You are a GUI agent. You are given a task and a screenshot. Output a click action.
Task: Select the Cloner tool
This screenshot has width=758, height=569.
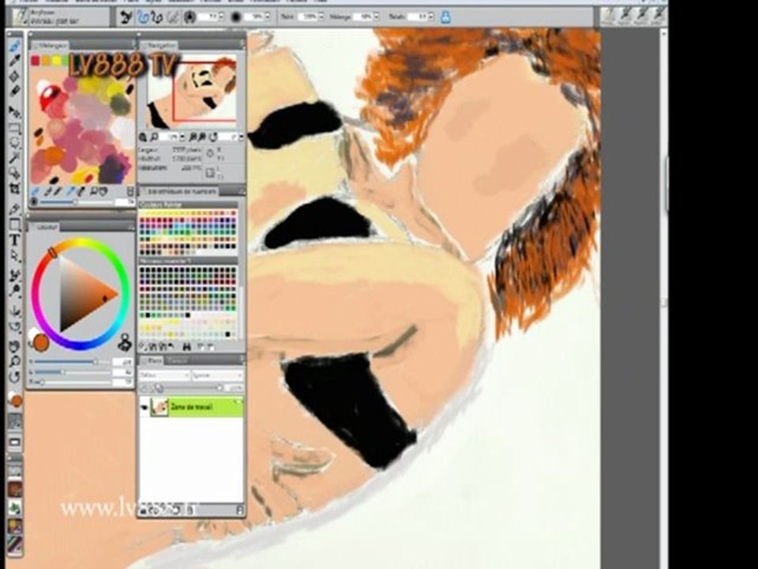tap(15, 277)
